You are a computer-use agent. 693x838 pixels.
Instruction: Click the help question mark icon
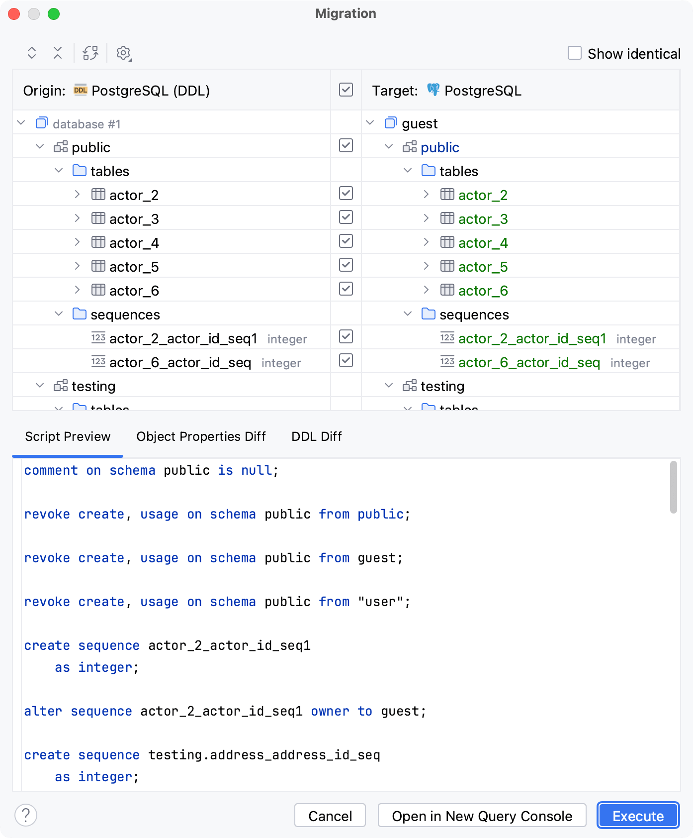(x=26, y=815)
